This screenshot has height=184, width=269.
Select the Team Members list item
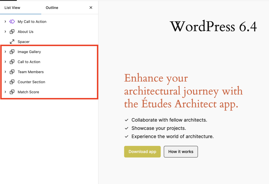click(31, 72)
